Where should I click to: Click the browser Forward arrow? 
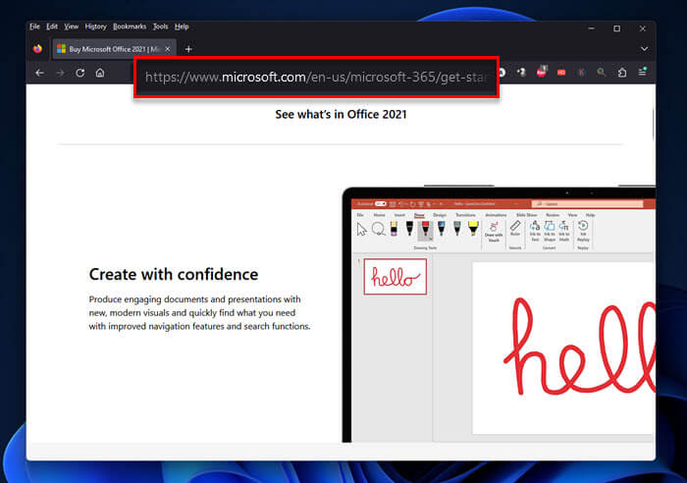click(x=61, y=73)
